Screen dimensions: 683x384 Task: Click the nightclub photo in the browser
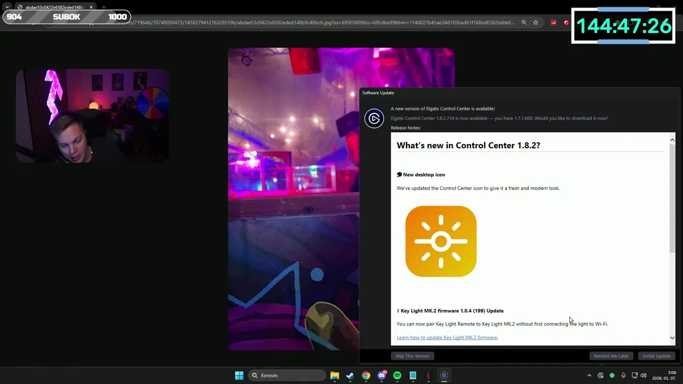pyautogui.click(x=293, y=199)
